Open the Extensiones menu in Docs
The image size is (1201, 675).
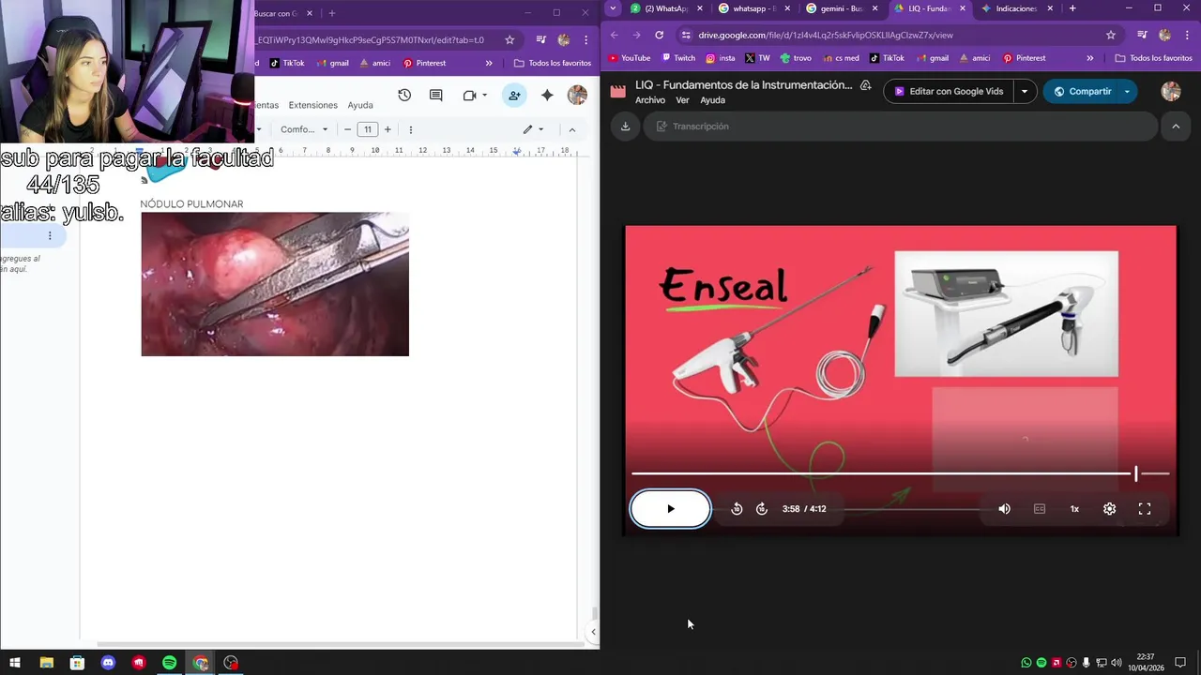[x=312, y=105]
